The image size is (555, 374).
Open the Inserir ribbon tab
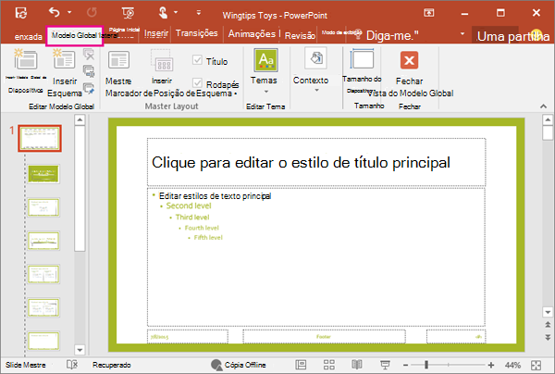[x=156, y=33]
